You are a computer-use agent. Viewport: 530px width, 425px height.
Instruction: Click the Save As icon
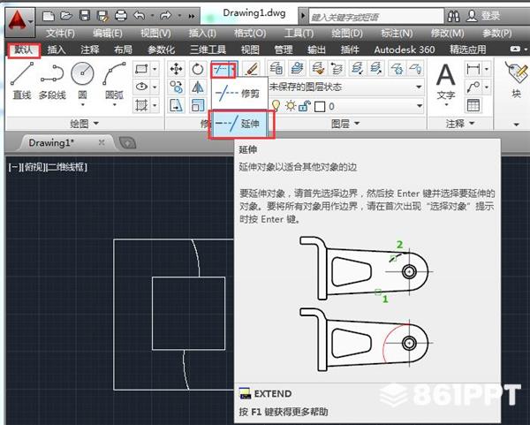pos(102,16)
